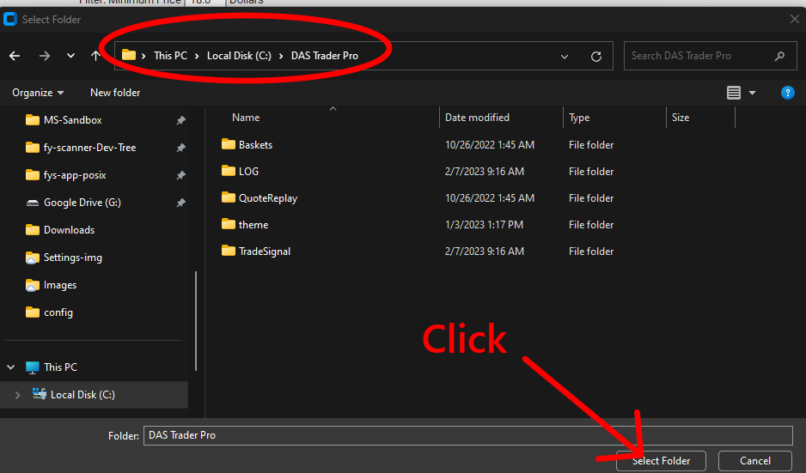Change view with the view icon
806x473 pixels.
click(734, 93)
